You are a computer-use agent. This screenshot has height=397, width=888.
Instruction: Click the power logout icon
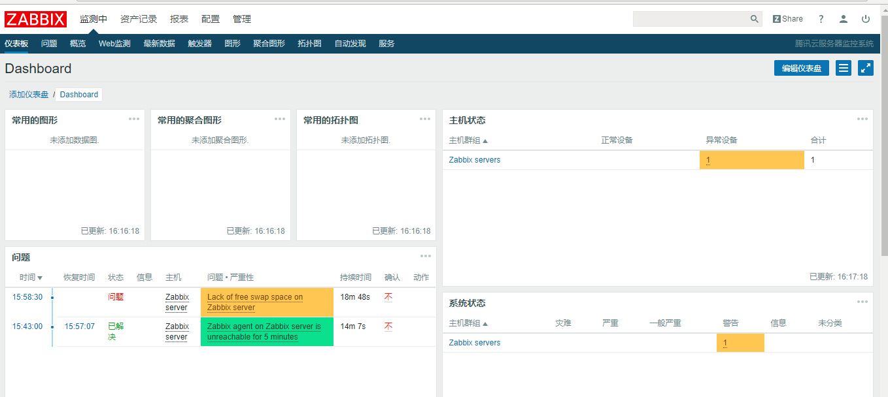tap(866, 19)
